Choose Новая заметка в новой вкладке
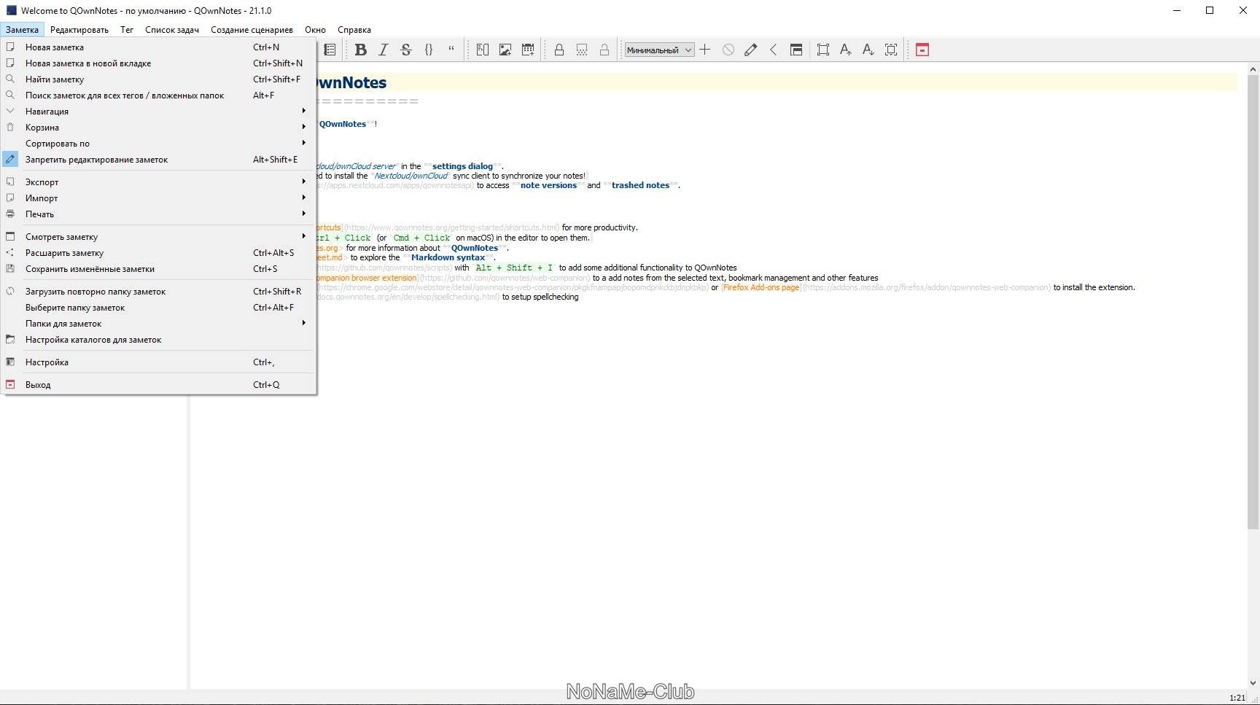This screenshot has width=1260, height=705. point(159,63)
